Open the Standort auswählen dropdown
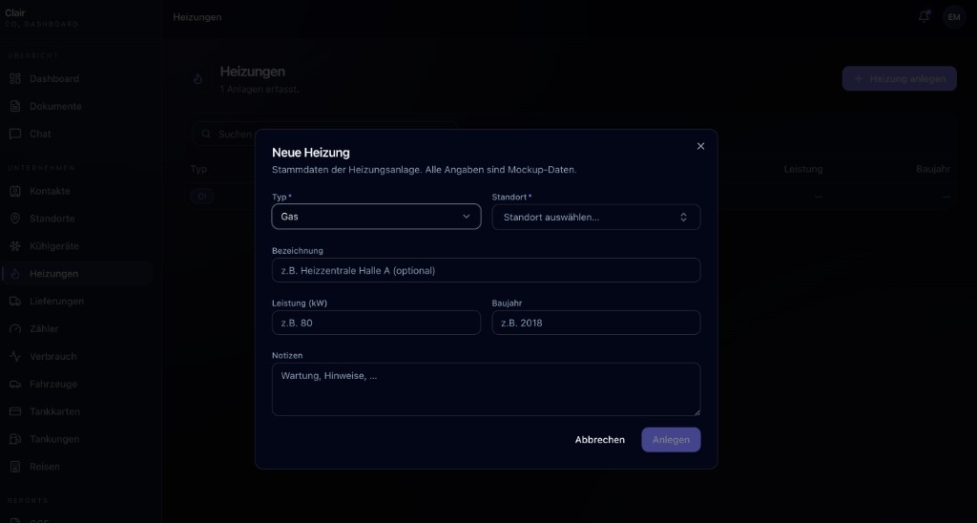 click(596, 217)
